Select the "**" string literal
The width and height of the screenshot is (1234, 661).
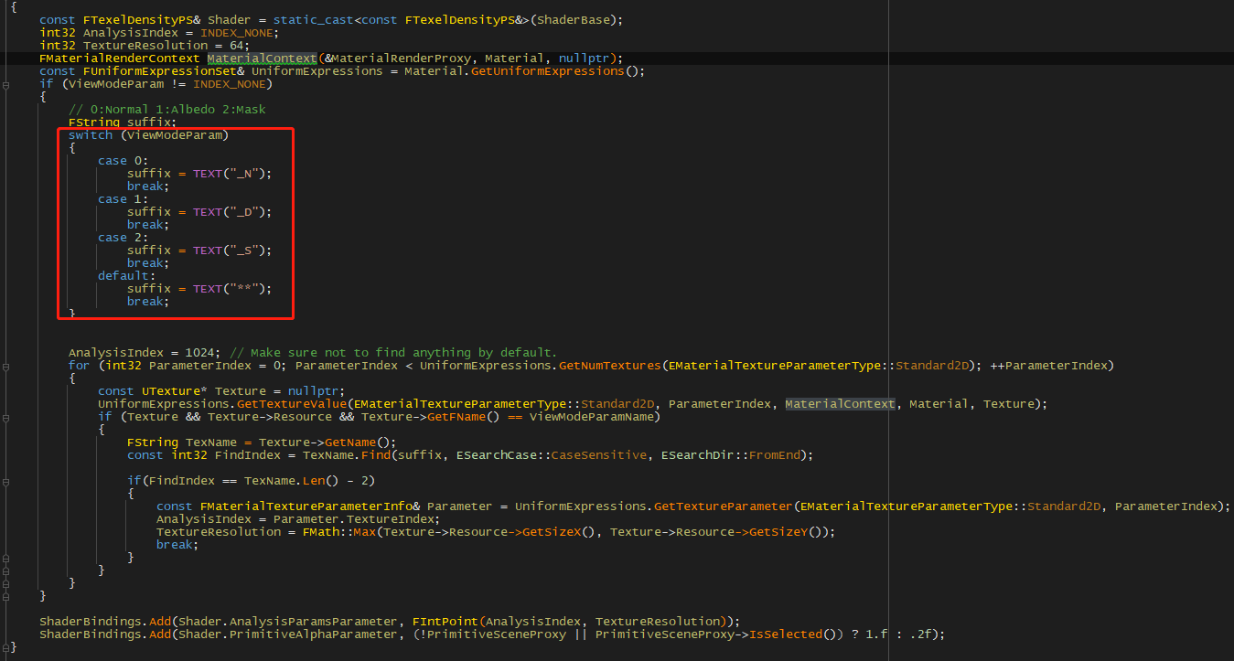[244, 289]
